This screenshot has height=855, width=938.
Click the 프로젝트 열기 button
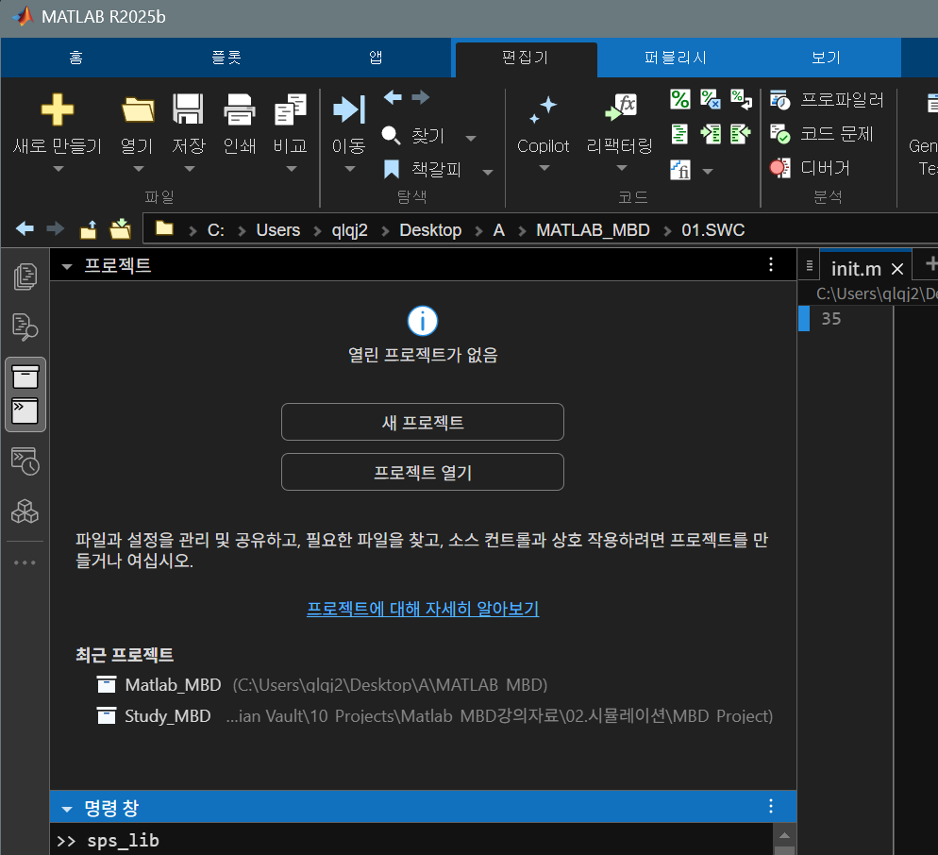point(423,472)
